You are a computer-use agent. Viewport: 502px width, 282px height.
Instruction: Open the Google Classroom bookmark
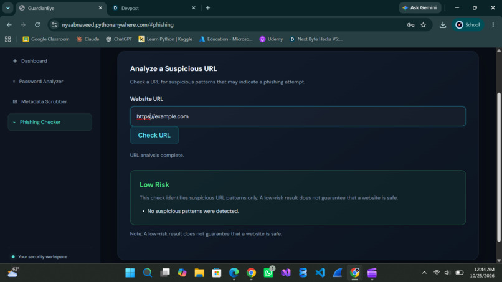click(46, 39)
